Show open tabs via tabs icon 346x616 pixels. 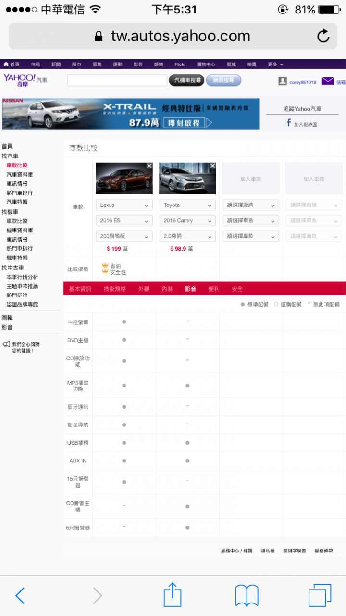click(x=320, y=596)
